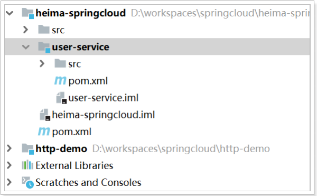
Task: Select the heima-springcloud.iml file label
Action: [x=104, y=115]
